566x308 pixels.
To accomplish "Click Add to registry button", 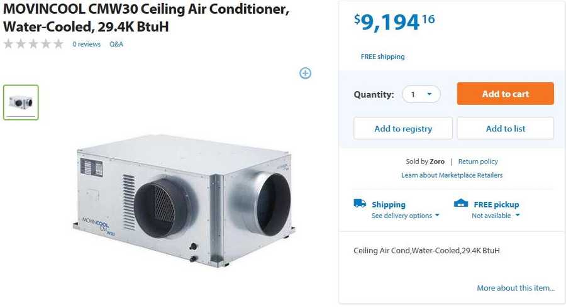I will [403, 128].
